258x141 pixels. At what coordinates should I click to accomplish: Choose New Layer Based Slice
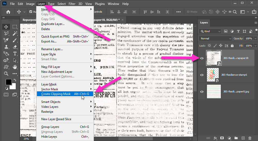(x=65, y=119)
